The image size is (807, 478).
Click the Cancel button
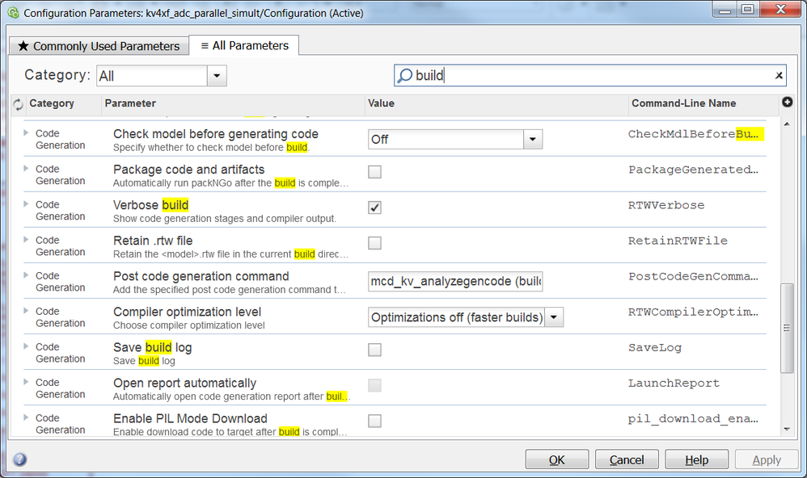pos(627,459)
